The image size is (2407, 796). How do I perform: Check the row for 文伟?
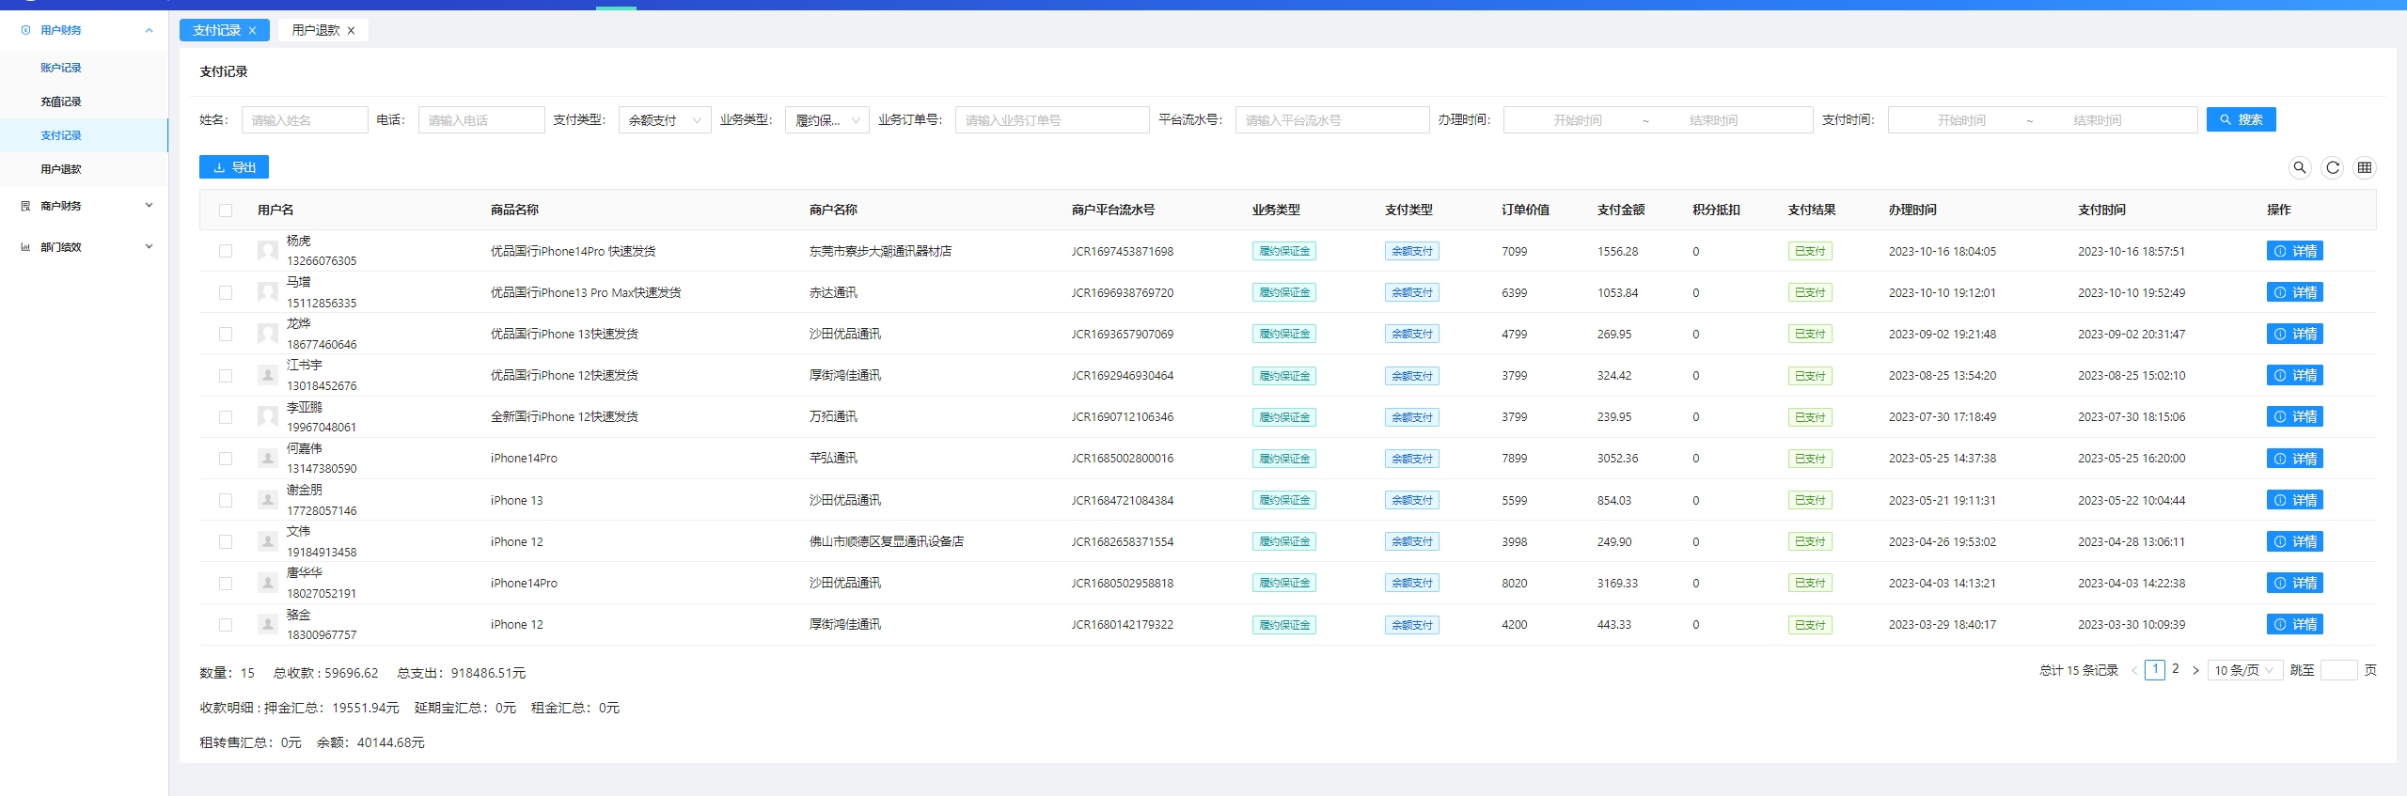pos(226,541)
